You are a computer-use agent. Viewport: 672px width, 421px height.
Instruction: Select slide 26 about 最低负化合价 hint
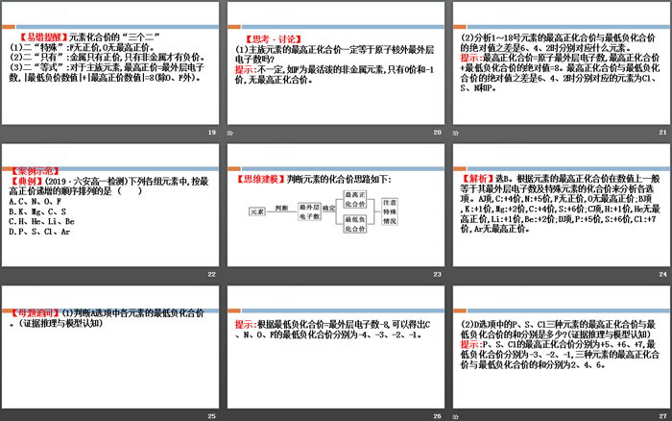(336, 347)
